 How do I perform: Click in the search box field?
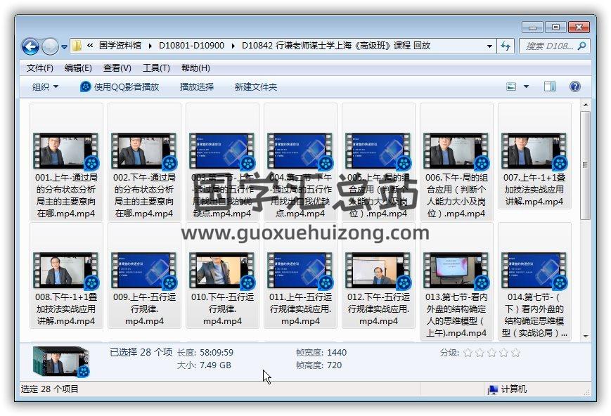click(x=548, y=46)
